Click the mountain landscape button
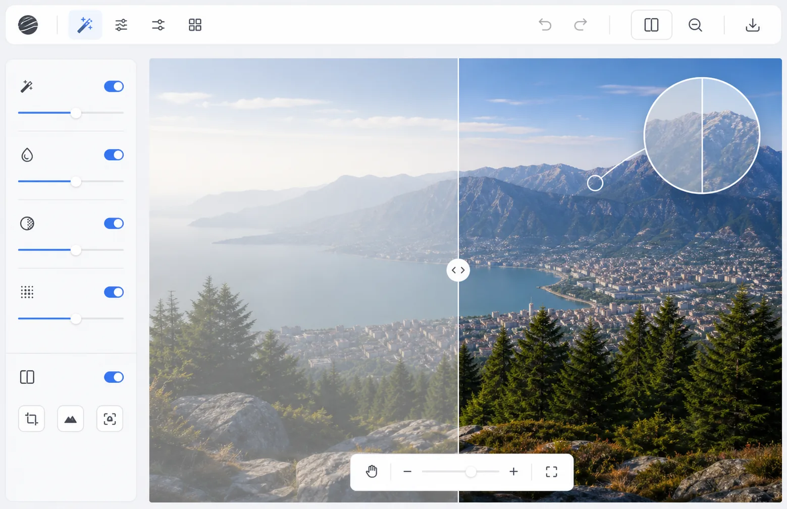The image size is (787, 509). coord(71,419)
